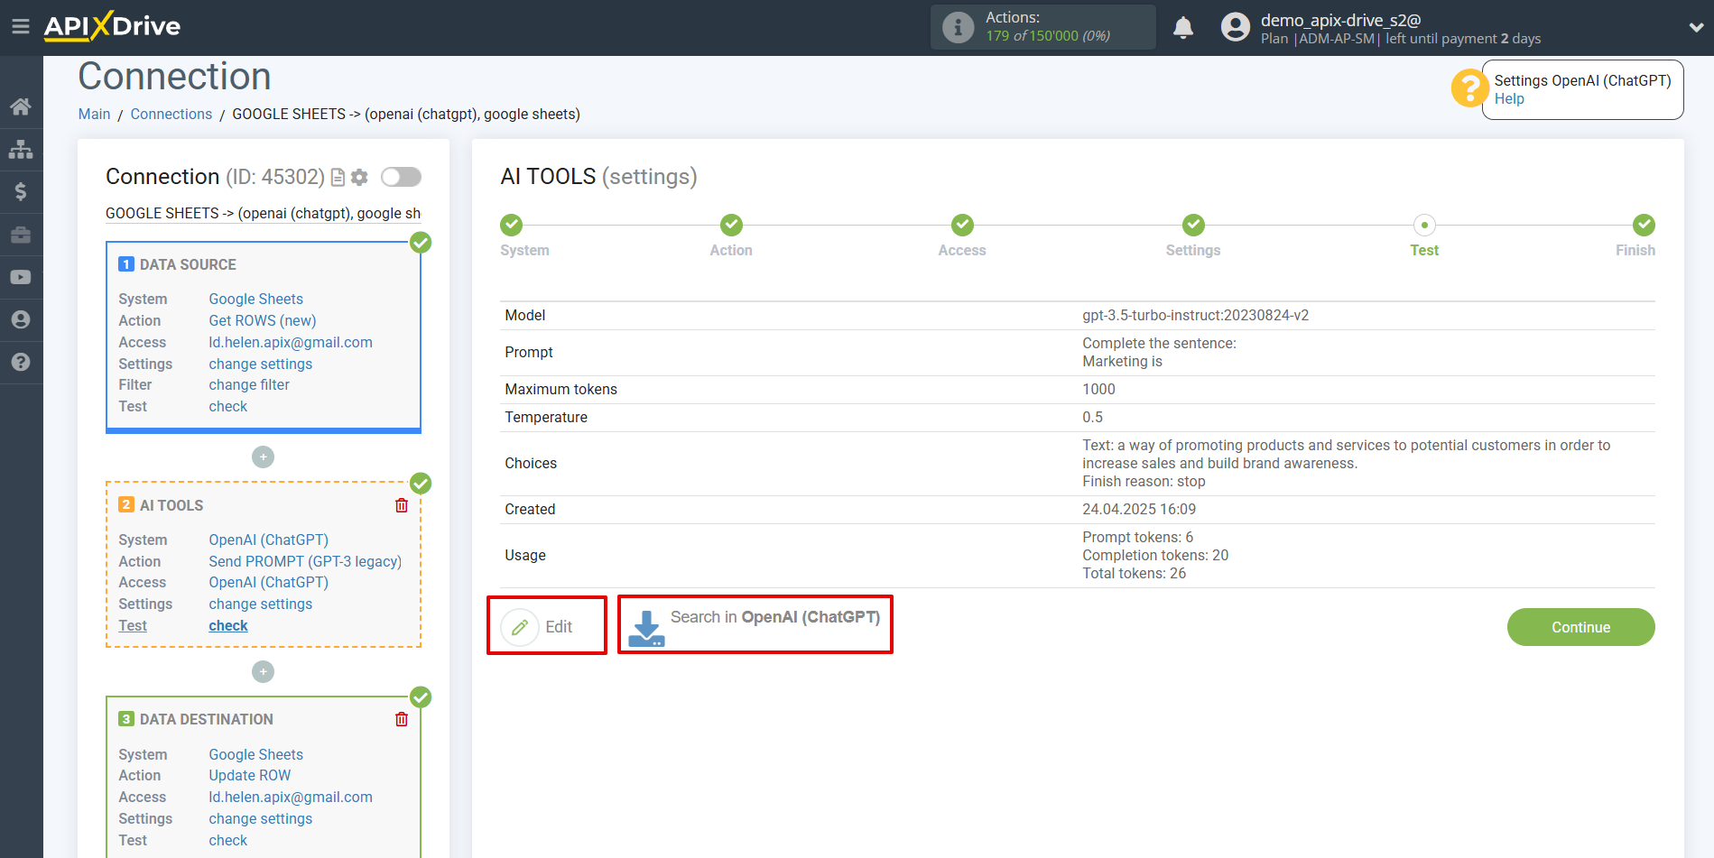Viewport: 1714px width, 858px height.
Task: Add step after AI TOOLS block
Action: pyautogui.click(x=263, y=672)
